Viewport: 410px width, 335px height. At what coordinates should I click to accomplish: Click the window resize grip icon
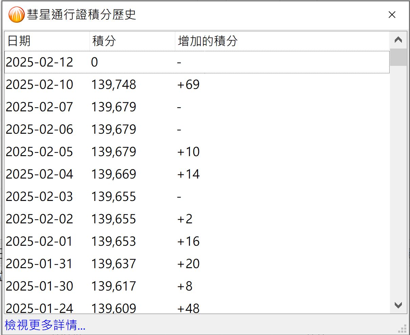(x=402, y=328)
